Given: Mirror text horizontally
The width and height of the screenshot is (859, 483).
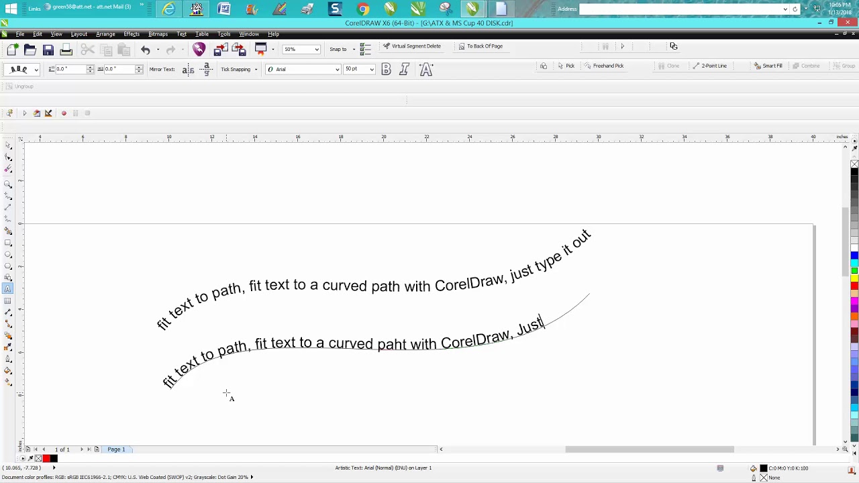Looking at the screenshot, I should tap(188, 69).
